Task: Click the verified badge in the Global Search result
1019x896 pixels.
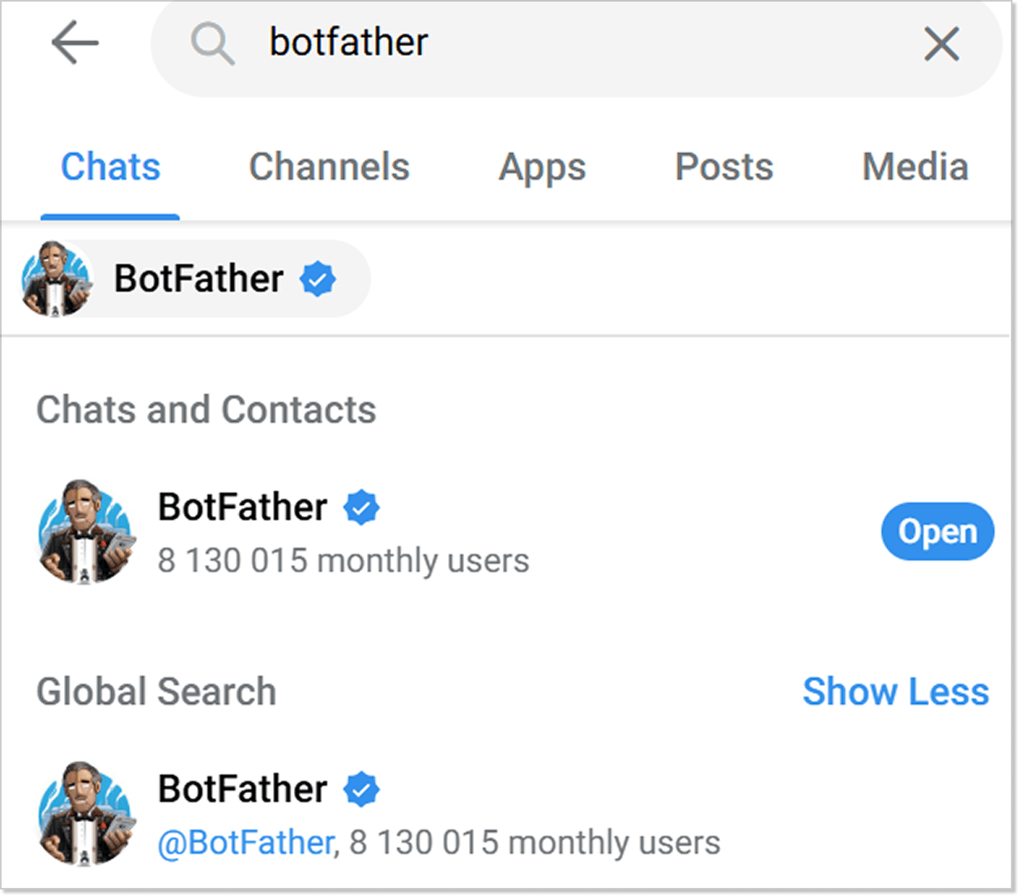Action: [362, 788]
